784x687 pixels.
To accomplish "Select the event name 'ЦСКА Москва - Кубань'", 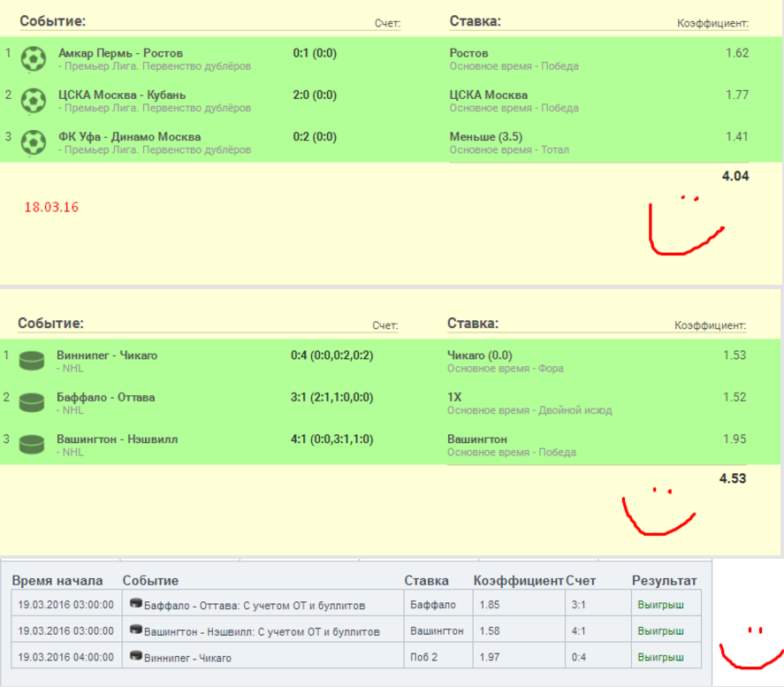I will 122,95.
